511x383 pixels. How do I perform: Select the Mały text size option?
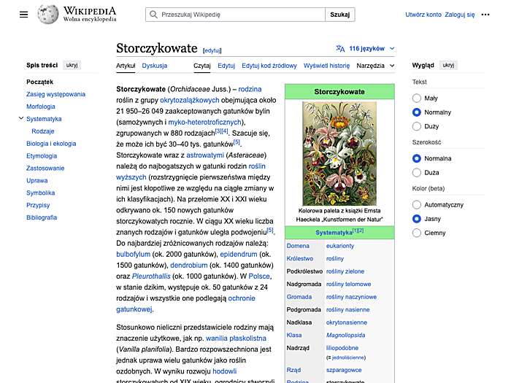[417, 98]
